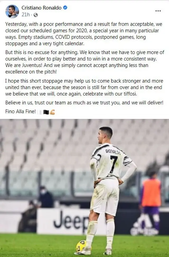Open the Cristiano Ronaldo profile name link
Viewport: 169px width, 257px height.
coord(41,7)
